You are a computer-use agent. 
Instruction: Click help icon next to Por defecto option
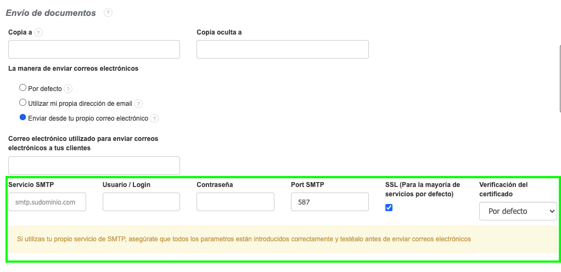(x=68, y=89)
